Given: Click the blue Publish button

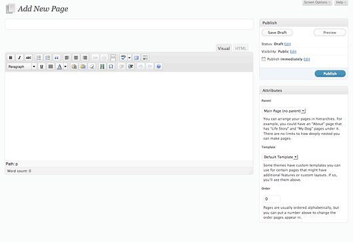Looking at the screenshot, I should [x=330, y=74].
